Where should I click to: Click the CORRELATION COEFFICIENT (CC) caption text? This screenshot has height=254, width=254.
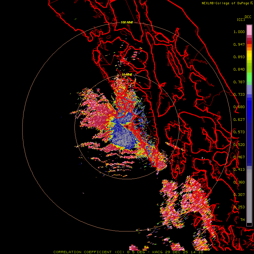[89, 252]
